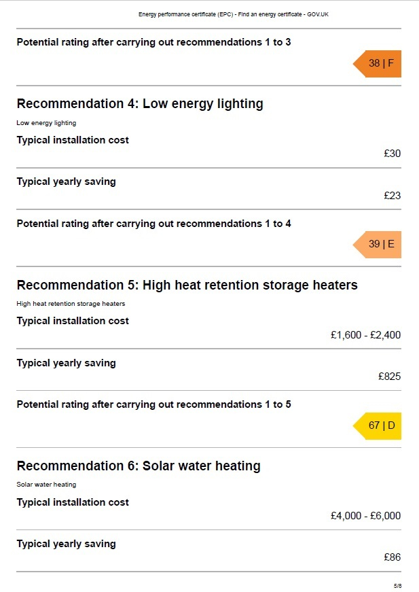Image resolution: width=419 pixels, height=592 pixels.
Task: Click small 'Solar water heating' description text
Action: click(46, 485)
